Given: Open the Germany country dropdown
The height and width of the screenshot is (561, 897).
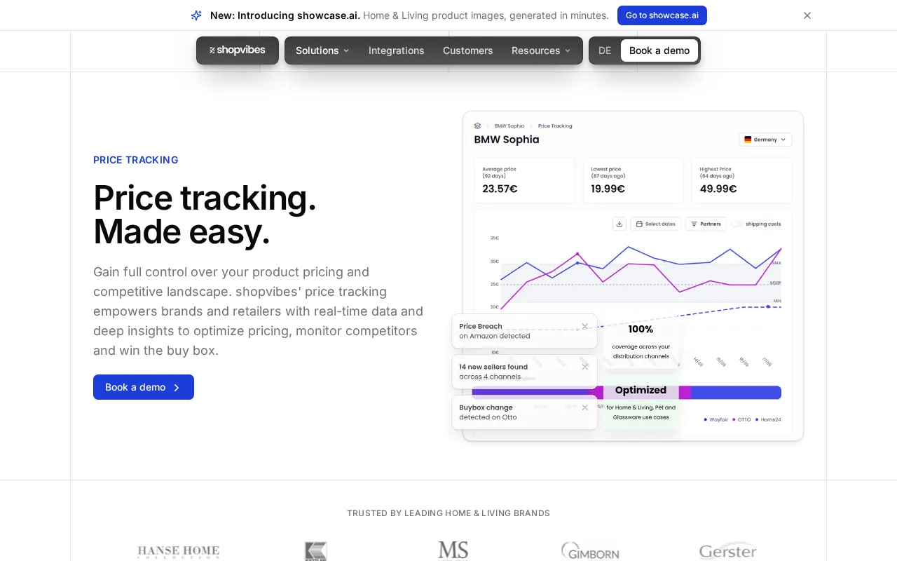Looking at the screenshot, I should pyautogui.click(x=765, y=140).
